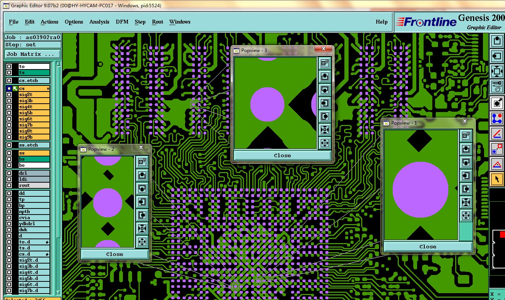Open the Rout menu

[158, 22]
